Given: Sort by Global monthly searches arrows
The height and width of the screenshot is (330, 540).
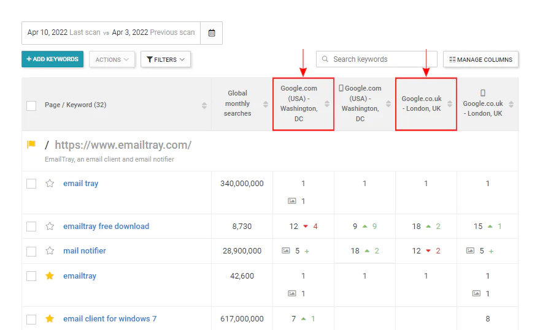Looking at the screenshot, I should point(266,104).
